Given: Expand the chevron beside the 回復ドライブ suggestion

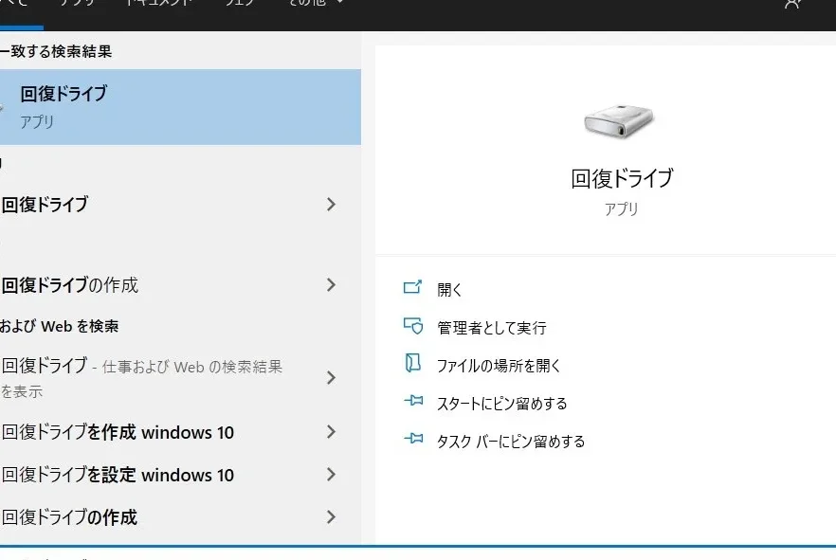Looking at the screenshot, I should tap(331, 205).
